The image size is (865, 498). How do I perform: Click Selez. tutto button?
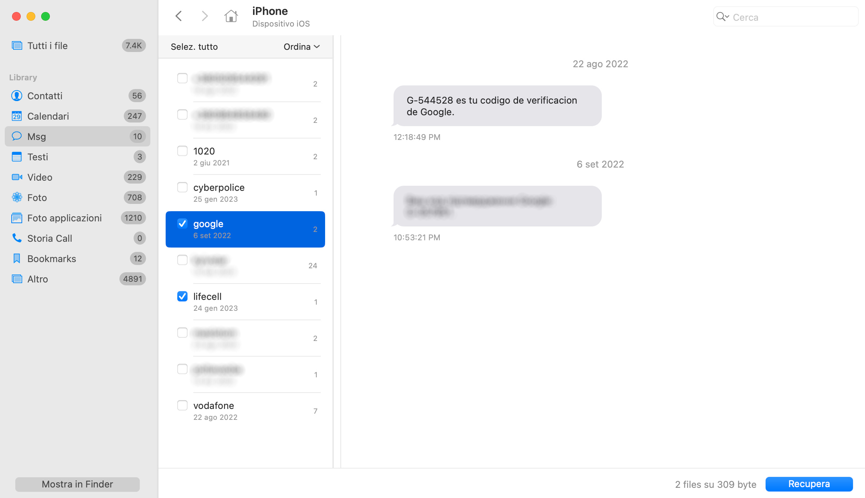click(194, 46)
